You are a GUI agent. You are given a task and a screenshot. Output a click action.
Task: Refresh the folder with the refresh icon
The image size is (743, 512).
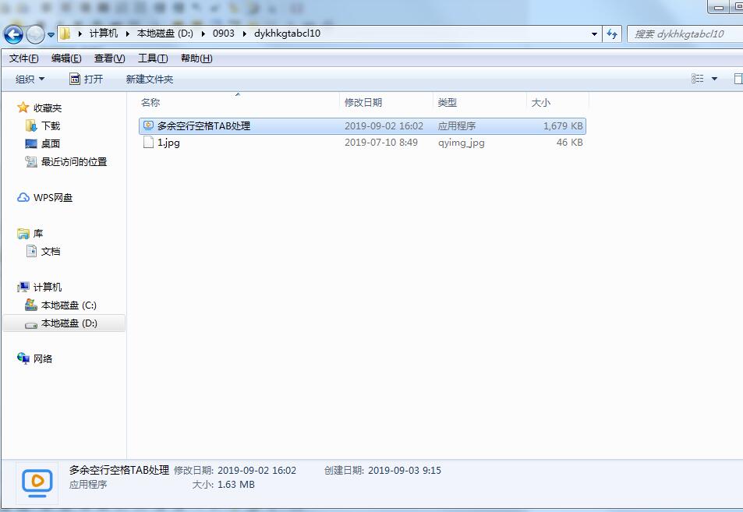click(x=612, y=34)
